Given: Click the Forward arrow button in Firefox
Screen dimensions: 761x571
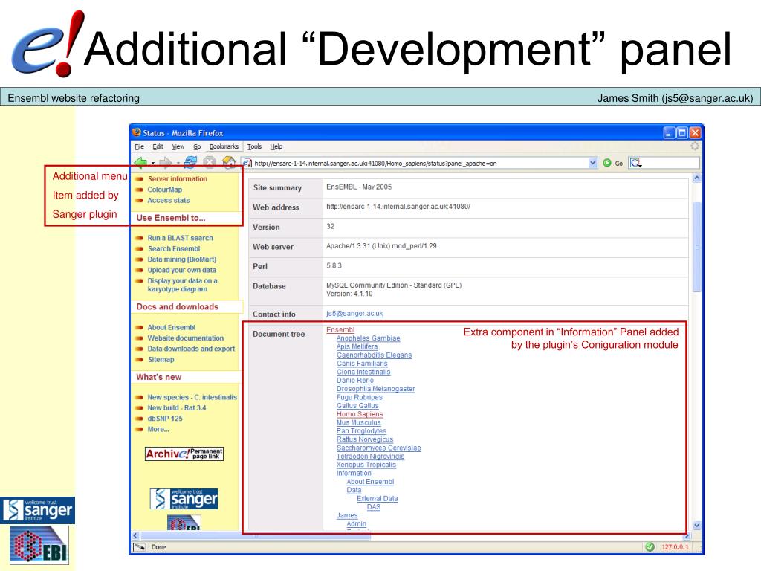Looking at the screenshot, I should pos(166,163).
